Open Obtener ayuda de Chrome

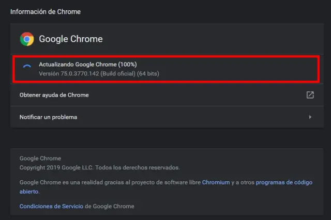pyautogui.click(x=54, y=95)
